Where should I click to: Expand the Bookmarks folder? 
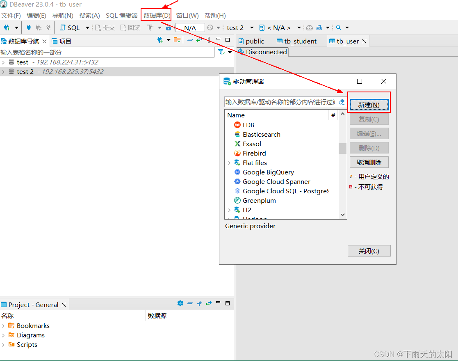(x=3, y=326)
